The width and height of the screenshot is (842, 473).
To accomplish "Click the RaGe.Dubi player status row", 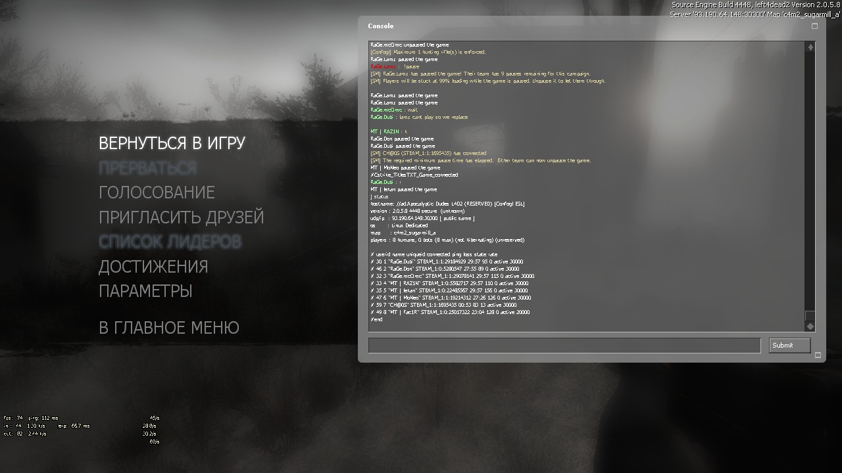I will (447, 261).
